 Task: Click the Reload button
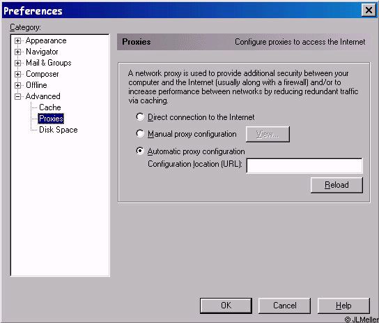click(337, 185)
